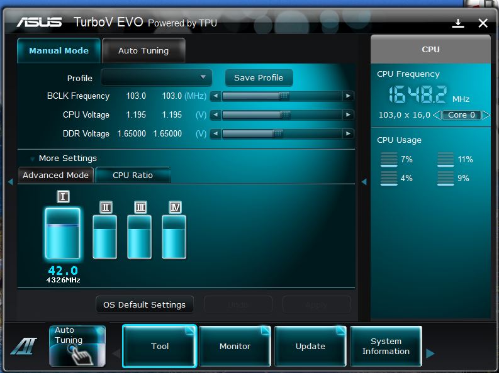
Task: Click the core II ratio bar
Action: coord(104,237)
